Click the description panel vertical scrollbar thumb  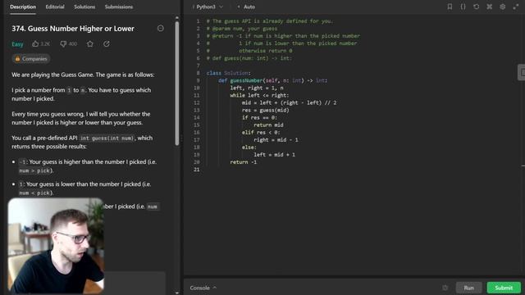(177, 84)
